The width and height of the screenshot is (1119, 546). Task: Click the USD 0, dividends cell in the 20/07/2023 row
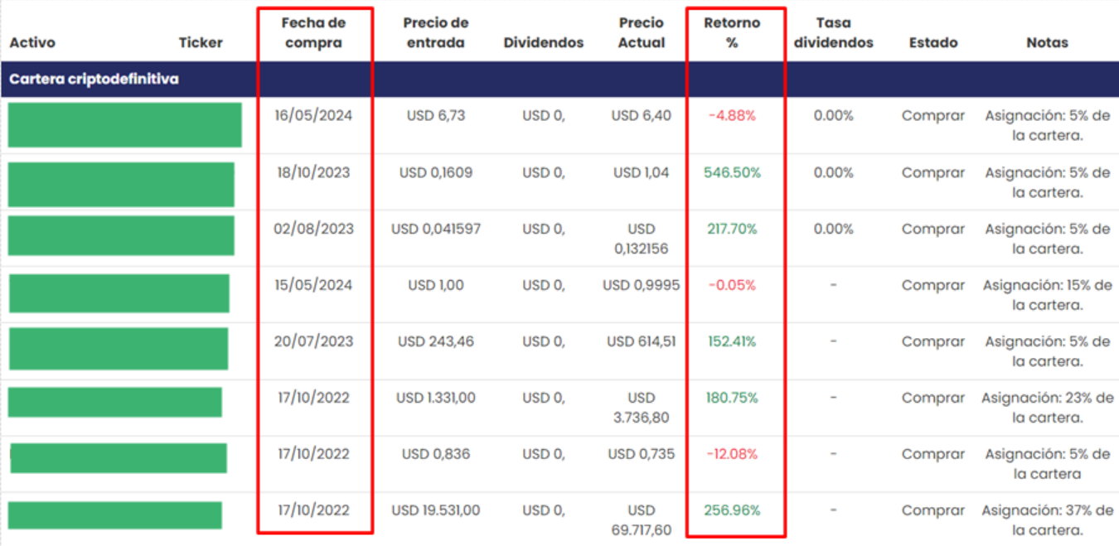(544, 341)
